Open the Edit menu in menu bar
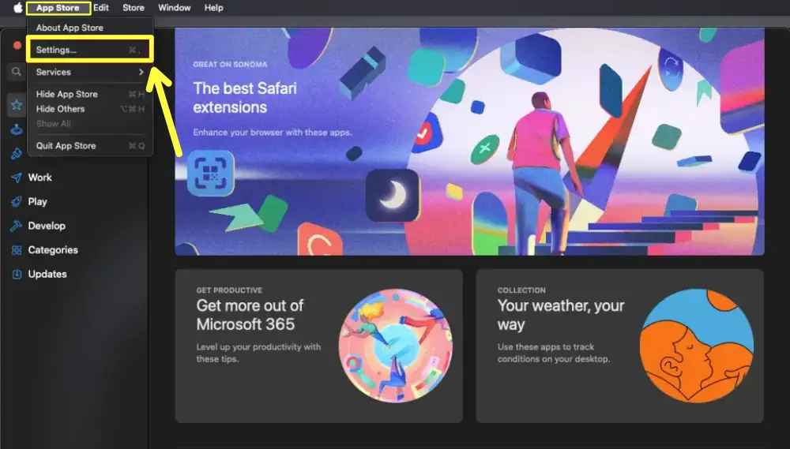This screenshot has height=449, width=790. tap(101, 8)
